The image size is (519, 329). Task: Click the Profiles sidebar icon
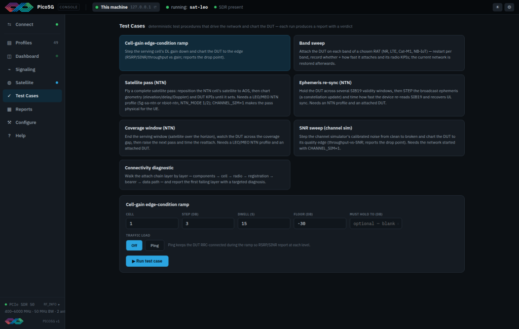[9, 43]
